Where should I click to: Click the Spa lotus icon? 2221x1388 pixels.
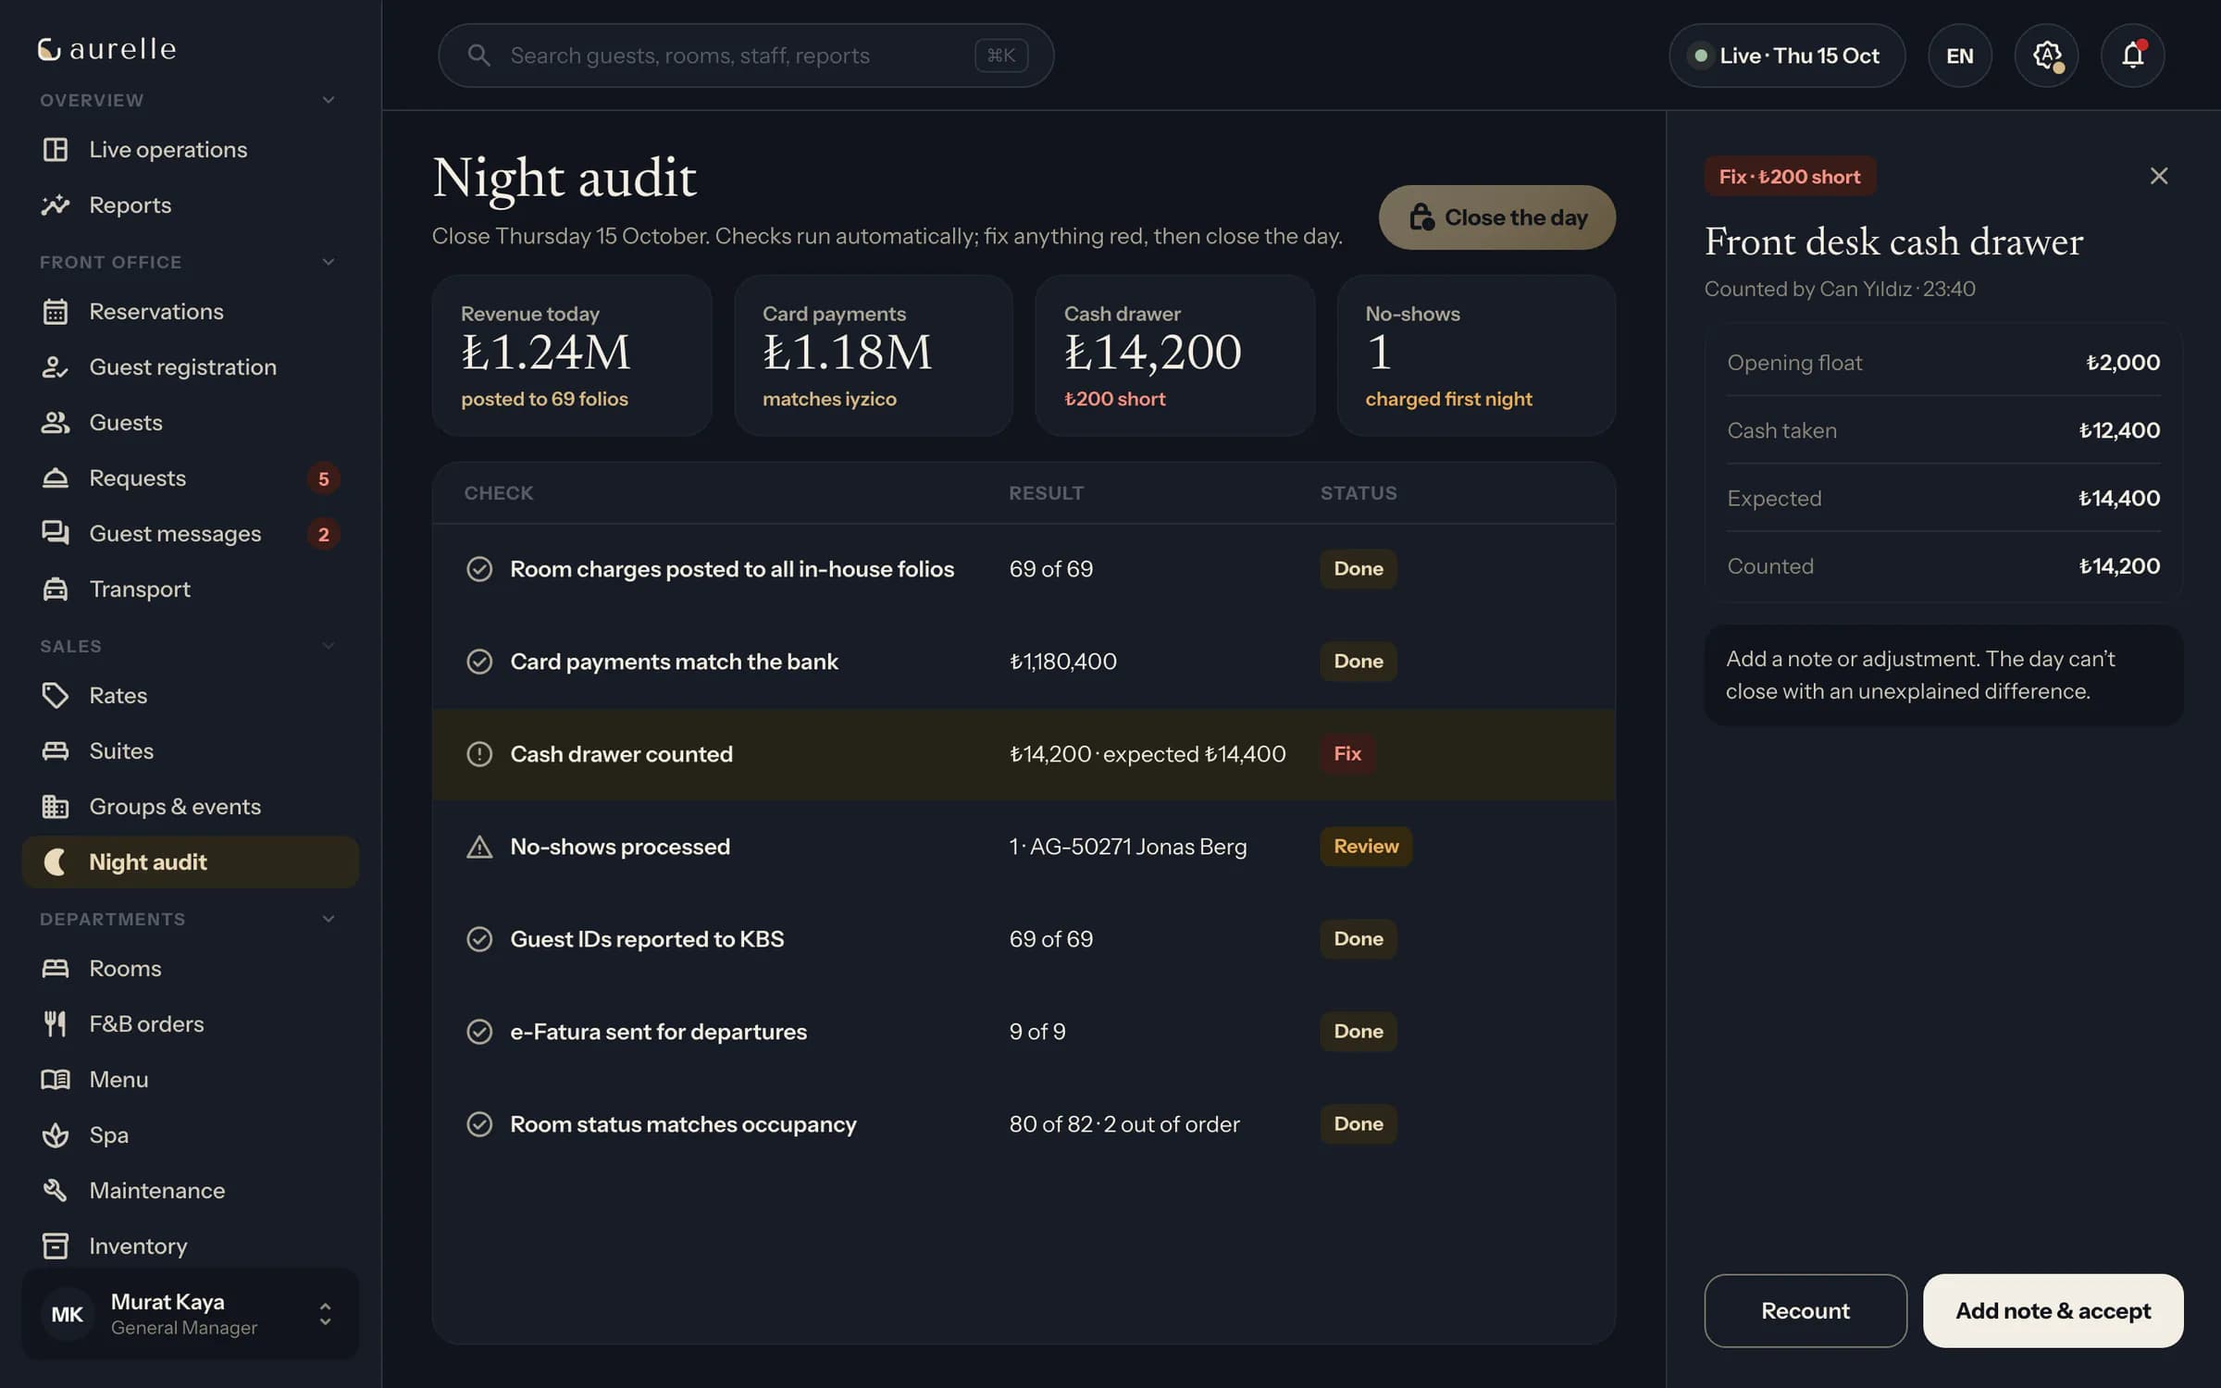56,1135
